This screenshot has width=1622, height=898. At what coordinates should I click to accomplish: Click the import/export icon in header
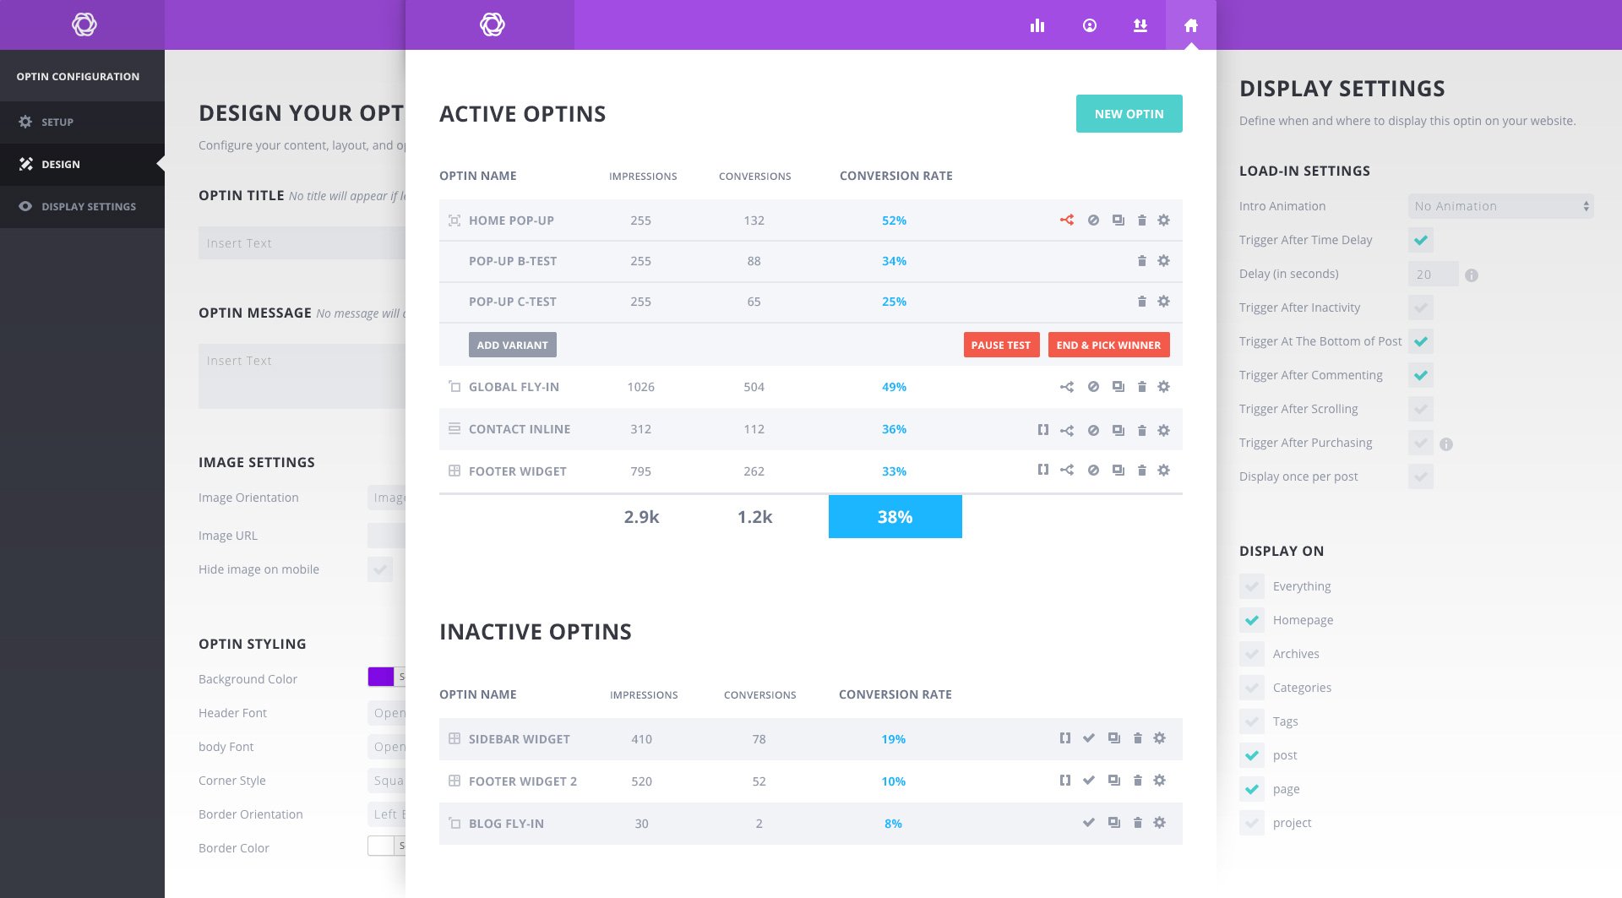[1140, 25]
